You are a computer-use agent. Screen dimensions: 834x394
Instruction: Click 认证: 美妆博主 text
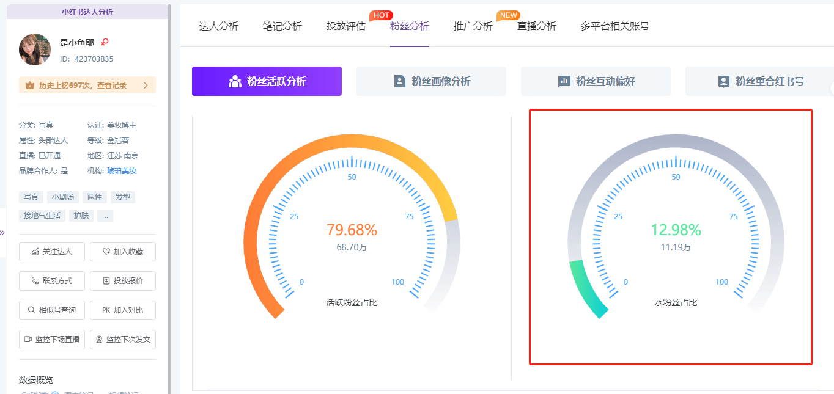click(112, 125)
